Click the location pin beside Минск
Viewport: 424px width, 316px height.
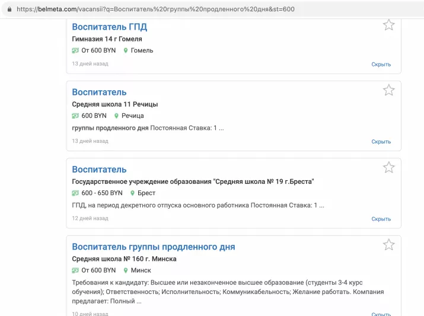[x=126, y=270]
